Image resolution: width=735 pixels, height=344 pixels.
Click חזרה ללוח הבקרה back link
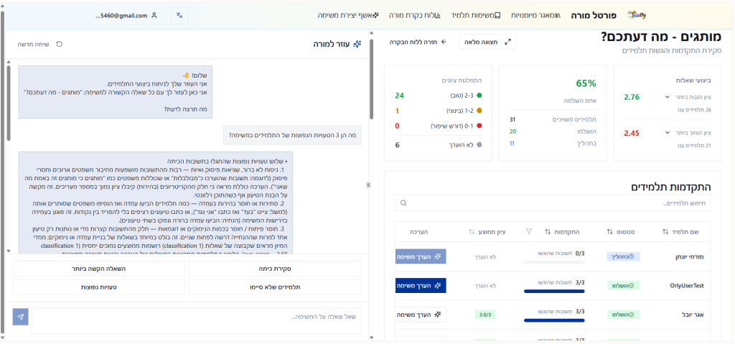point(418,42)
